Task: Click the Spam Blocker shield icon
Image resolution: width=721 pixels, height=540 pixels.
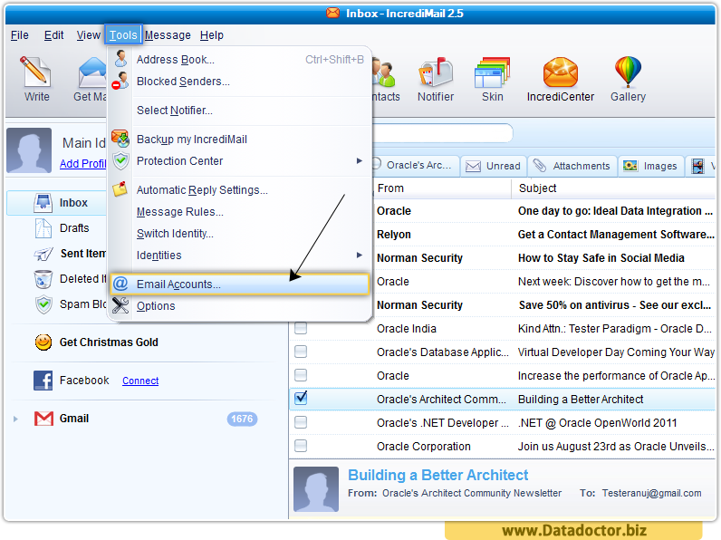Action: coord(43,304)
